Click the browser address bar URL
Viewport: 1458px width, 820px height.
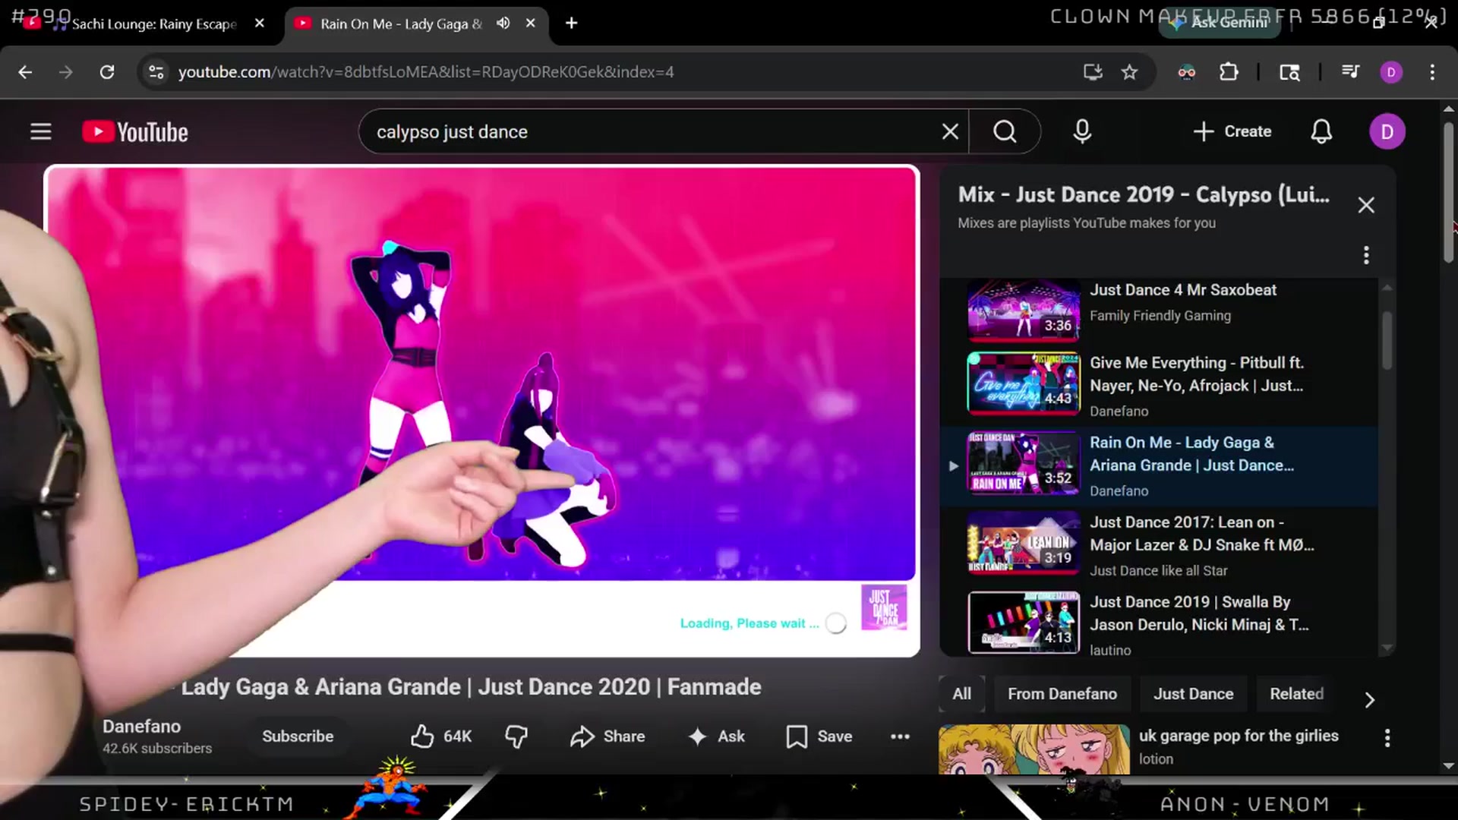click(425, 72)
